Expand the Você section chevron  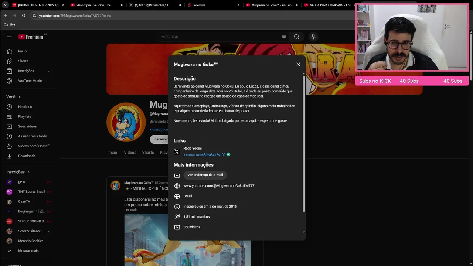(19, 97)
